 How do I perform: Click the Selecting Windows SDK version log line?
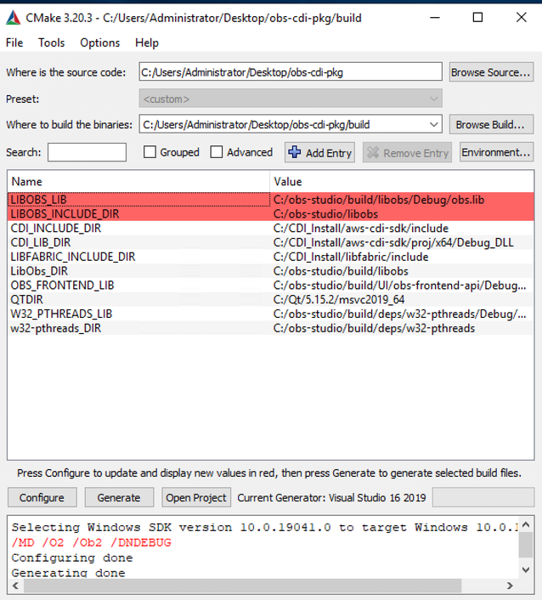click(x=264, y=527)
